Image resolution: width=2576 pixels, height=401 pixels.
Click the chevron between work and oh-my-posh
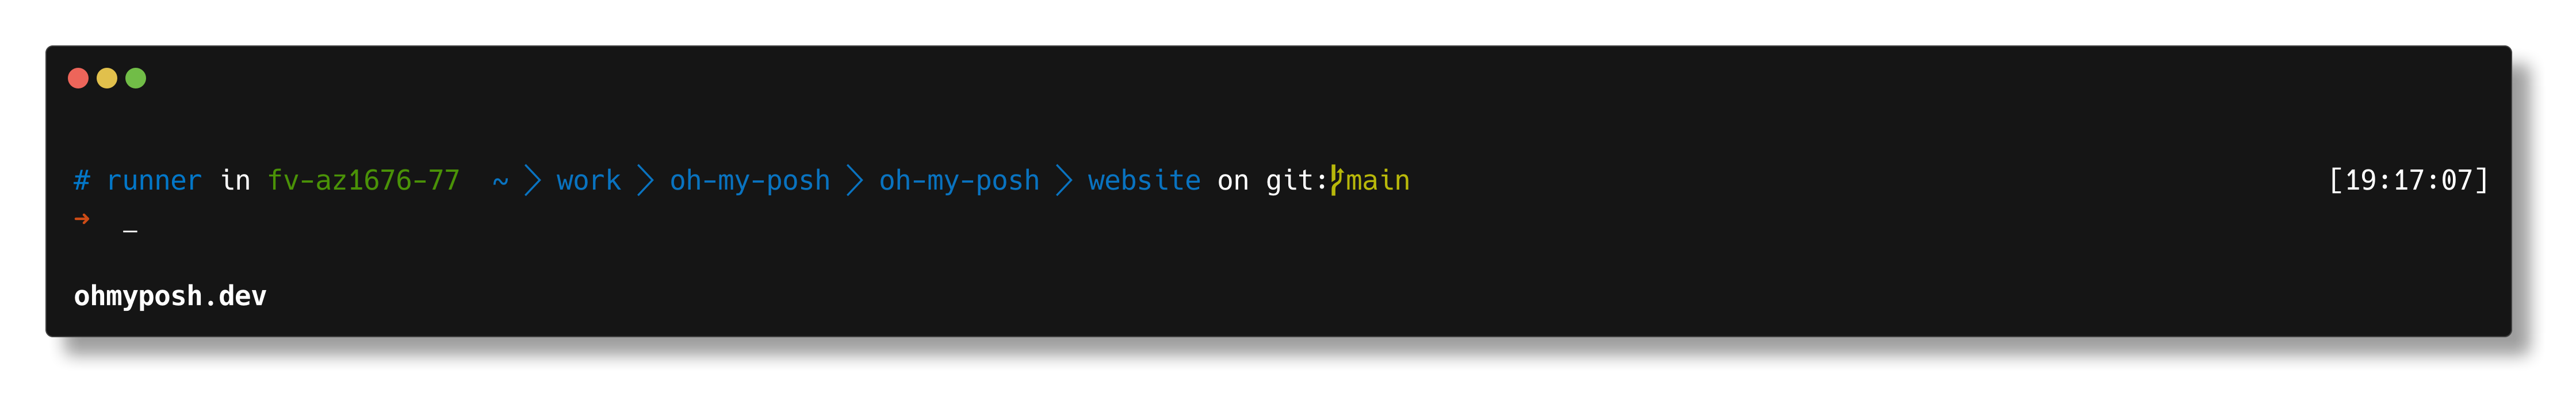646,181
